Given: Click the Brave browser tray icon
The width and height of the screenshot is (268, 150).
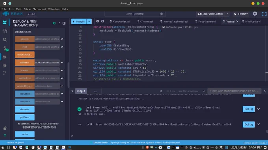Looking at the screenshot, I should (x=147, y=148).
